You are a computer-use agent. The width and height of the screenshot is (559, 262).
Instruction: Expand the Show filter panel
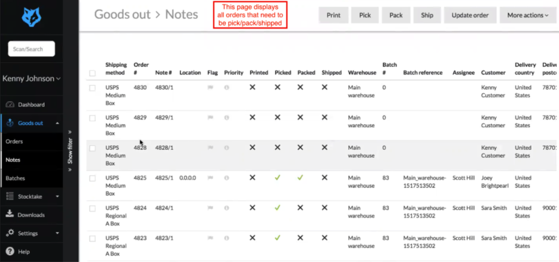point(70,150)
